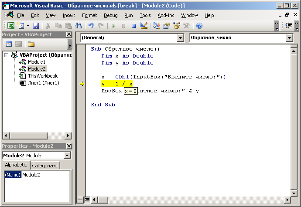Collapse VBAProject tree node
The image size is (301, 207).
(x=7, y=55)
